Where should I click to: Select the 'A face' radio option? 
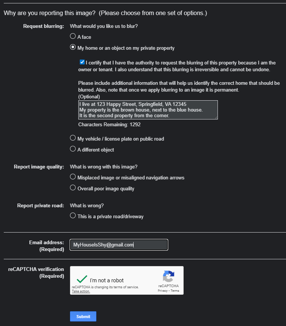73,37
